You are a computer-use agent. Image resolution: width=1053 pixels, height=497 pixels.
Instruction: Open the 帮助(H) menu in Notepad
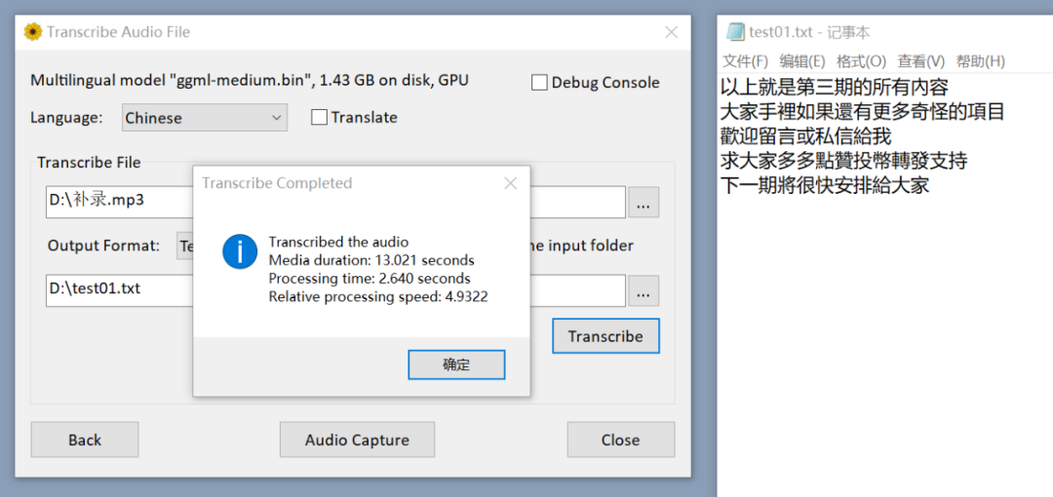[x=980, y=61]
